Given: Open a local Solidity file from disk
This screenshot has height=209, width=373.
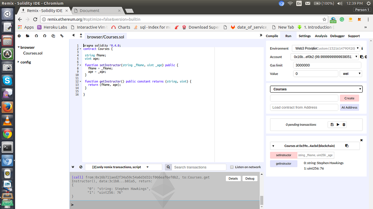Looking at the screenshot, I should pos(27,35).
